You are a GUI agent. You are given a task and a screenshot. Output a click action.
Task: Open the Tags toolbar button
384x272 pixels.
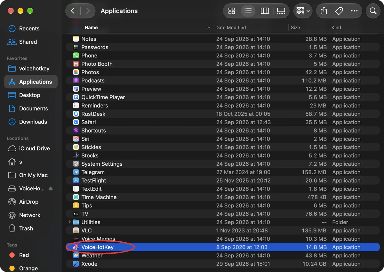(339, 11)
